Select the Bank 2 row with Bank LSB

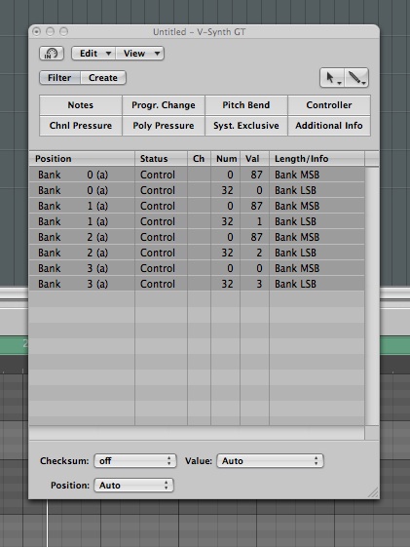click(x=197, y=253)
